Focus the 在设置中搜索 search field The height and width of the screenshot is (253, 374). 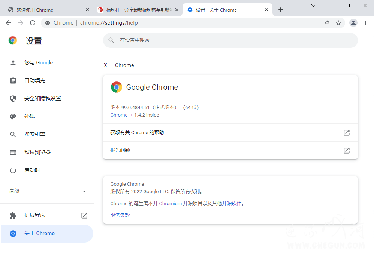click(230, 40)
